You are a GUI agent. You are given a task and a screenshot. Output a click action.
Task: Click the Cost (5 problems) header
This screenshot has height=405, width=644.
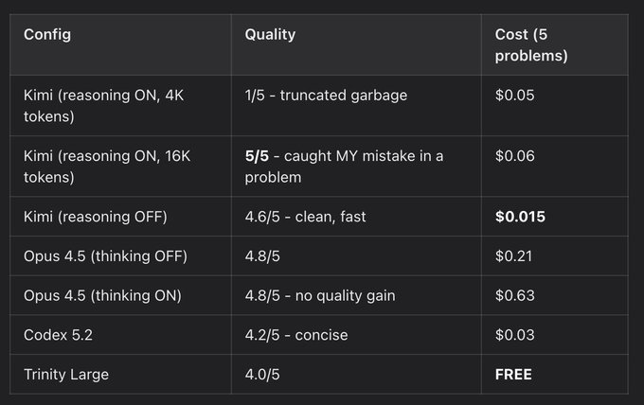click(x=531, y=44)
